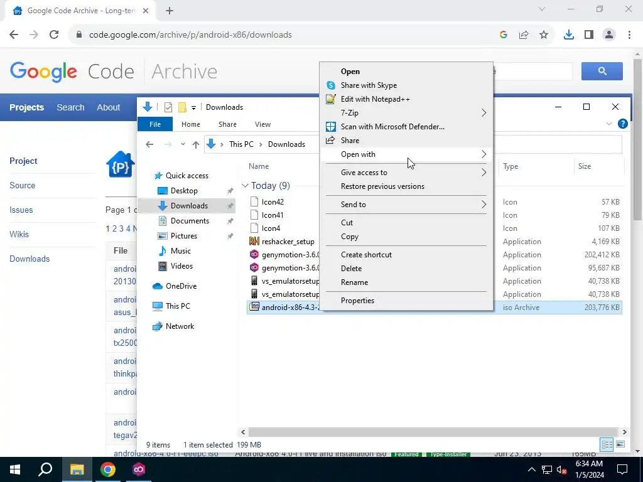Bookmark this page with the star icon
Viewport: 643px width, 482px height.
click(x=544, y=35)
